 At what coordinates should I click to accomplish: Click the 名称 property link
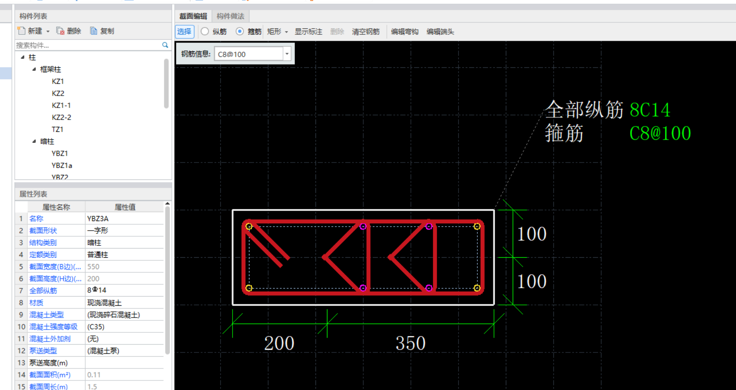[36, 219]
